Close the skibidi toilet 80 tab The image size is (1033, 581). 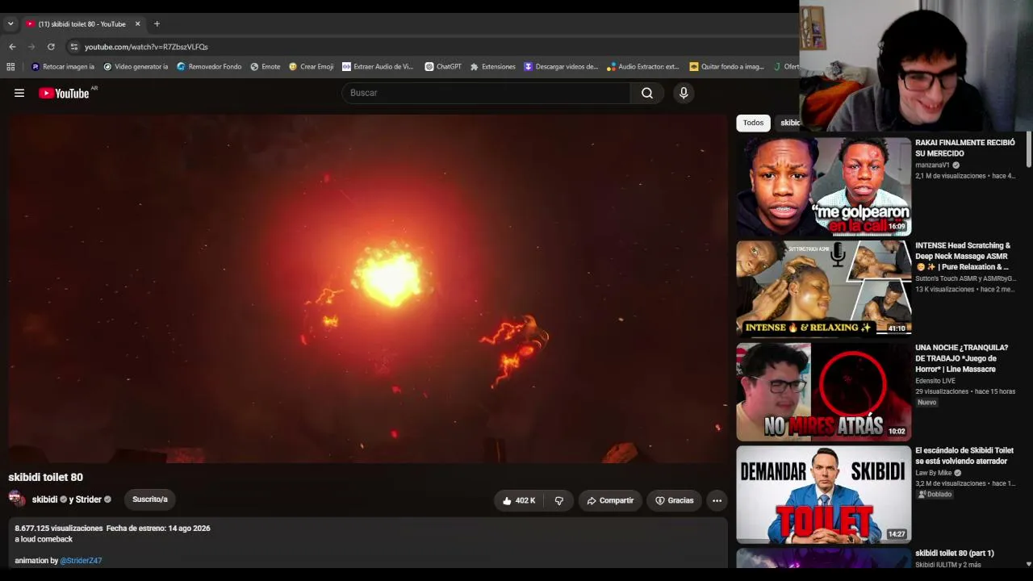137,24
